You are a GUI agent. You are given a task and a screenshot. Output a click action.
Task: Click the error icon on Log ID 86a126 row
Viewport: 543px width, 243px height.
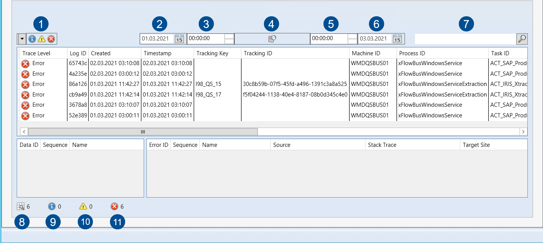click(x=25, y=84)
